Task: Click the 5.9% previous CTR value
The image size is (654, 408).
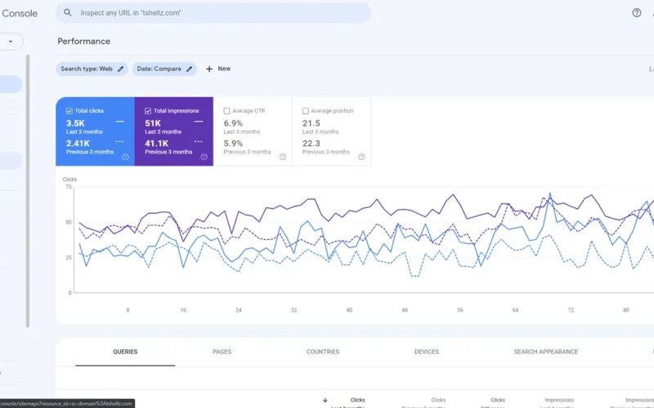Action: point(233,144)
